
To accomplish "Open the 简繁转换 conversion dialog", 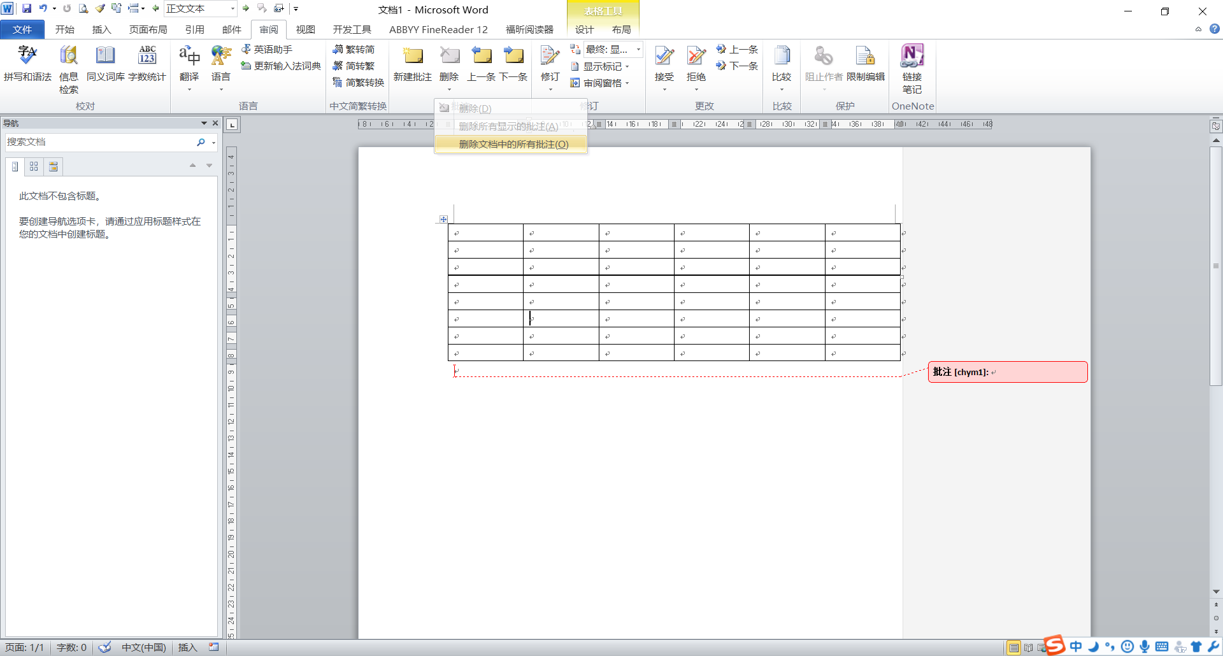I will 359,82.
